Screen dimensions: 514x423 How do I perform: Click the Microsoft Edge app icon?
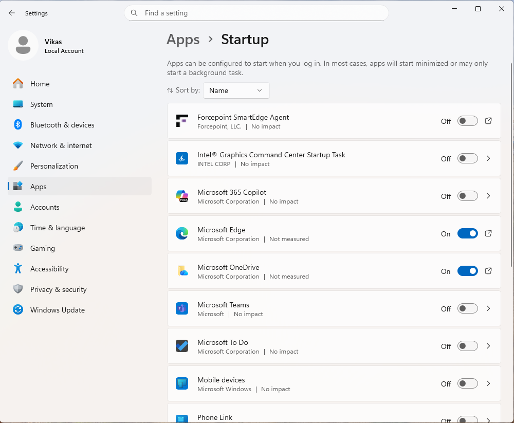182,234
